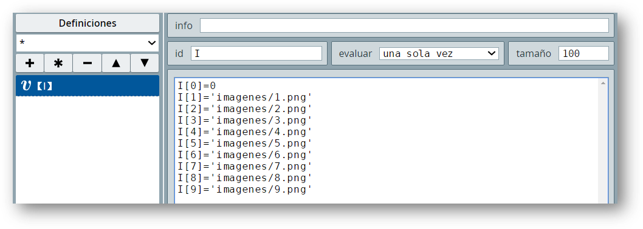Click the line I[0]=0 in editor

click(197, 86)
